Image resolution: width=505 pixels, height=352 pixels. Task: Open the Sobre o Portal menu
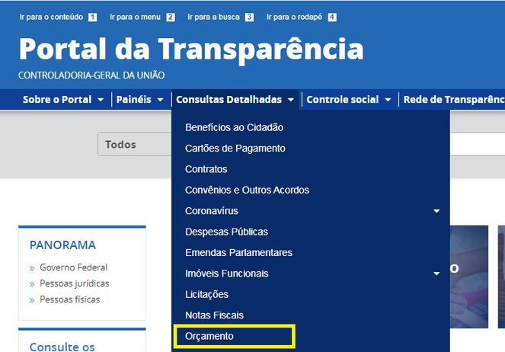(63, 100)
